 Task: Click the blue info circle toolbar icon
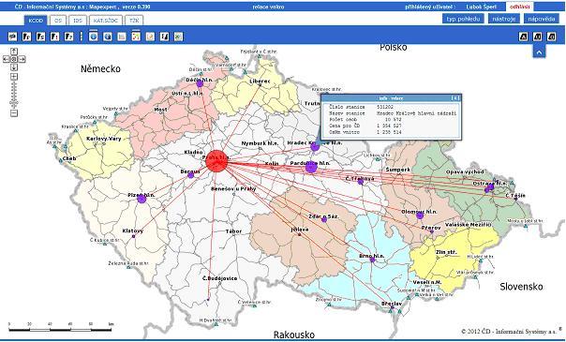tap(94, 37)
